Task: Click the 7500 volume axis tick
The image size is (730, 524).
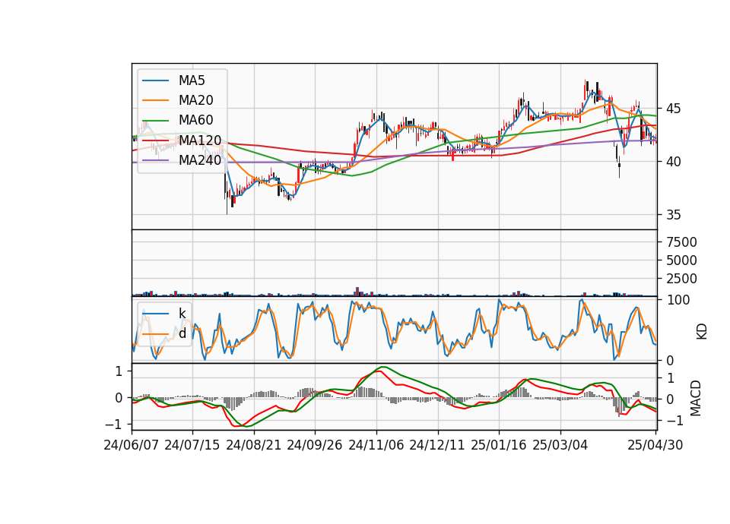Action: [681, 242]
